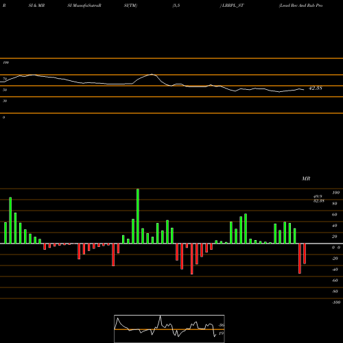
Task: Click the last red bar in MR histogram
Action: pyautogui.click(x=305, y=254)
